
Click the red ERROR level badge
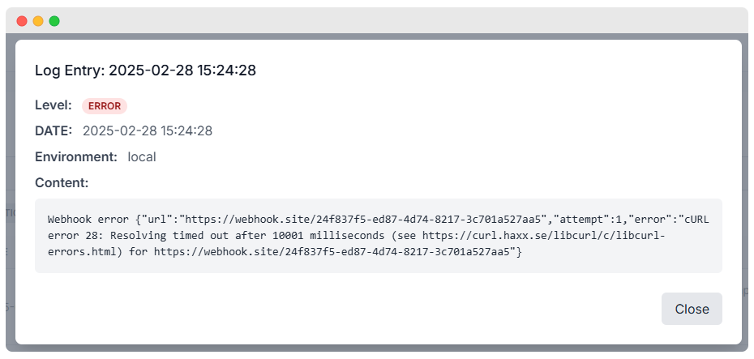(105, 106)
